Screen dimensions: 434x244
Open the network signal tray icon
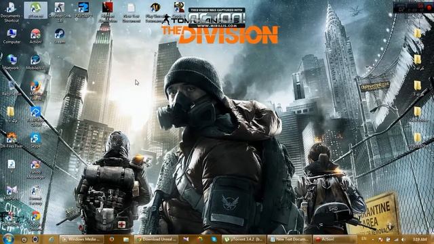[396, 239]
